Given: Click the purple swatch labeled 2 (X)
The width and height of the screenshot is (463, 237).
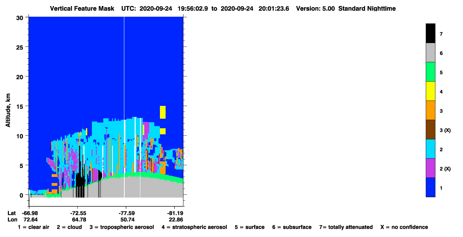Looking at the screenshot, I should click(x=430, y=168).
